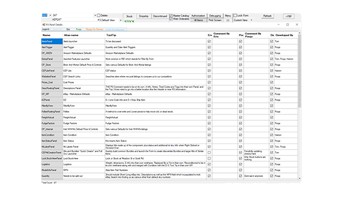Click the 'Assorted Features Launcher' alias cell
The width and height of the screenshot is (343, 209).
coord(84,59)
